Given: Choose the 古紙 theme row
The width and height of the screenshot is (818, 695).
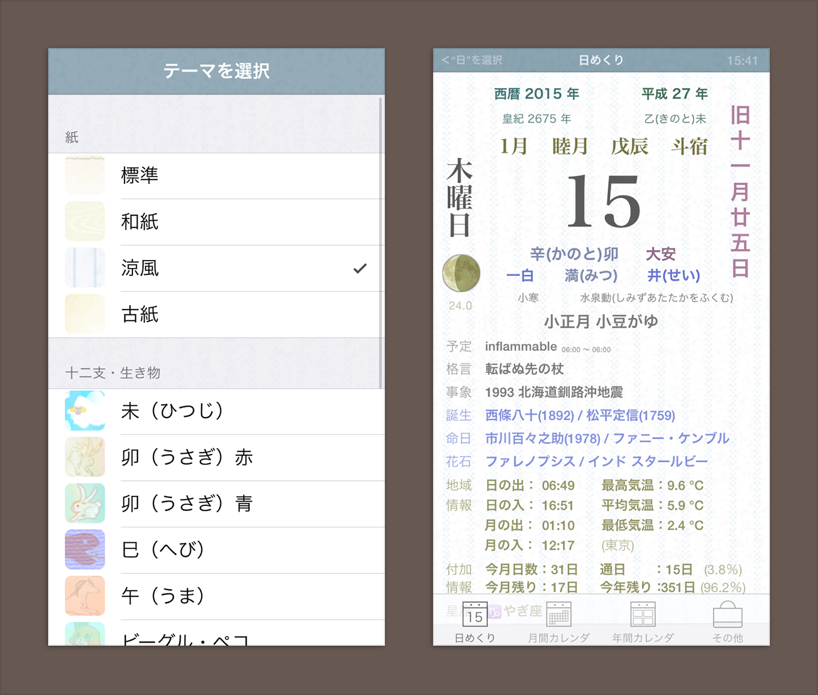Looking at the screenshot, I should pos(216,314).
